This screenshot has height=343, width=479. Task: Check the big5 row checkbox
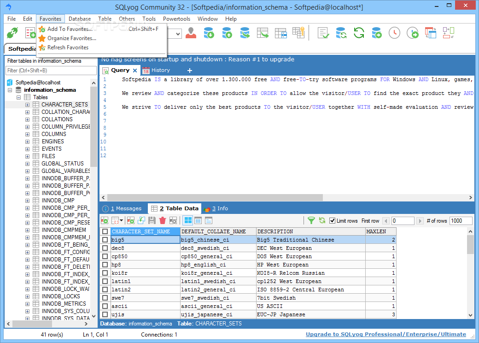pos(105,240)
